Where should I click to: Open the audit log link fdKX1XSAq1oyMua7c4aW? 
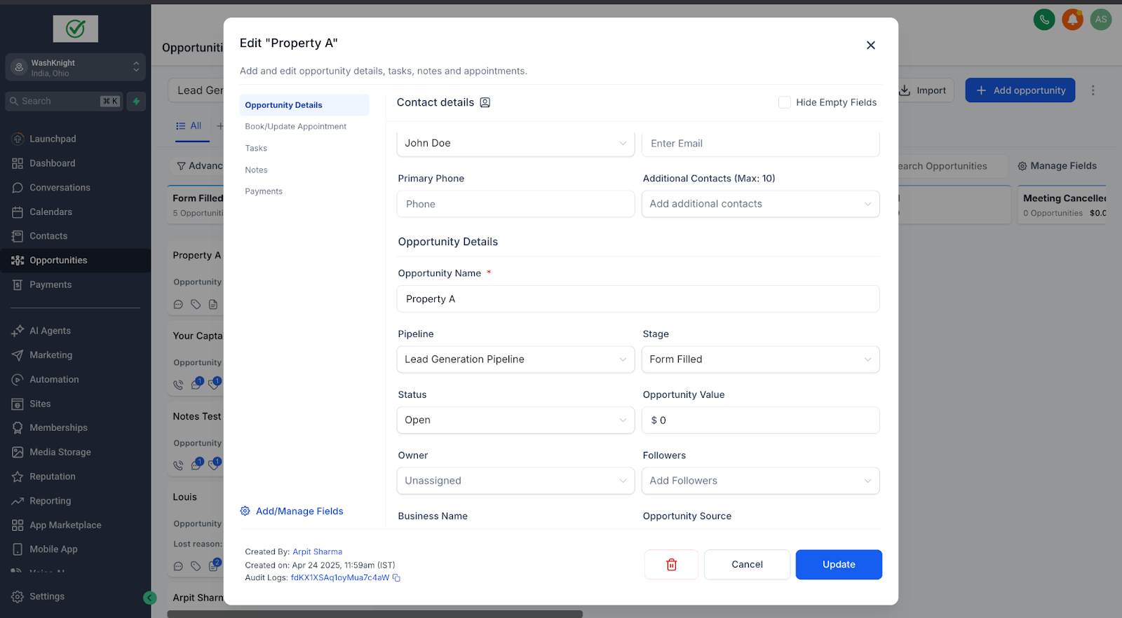pos(340,578)
